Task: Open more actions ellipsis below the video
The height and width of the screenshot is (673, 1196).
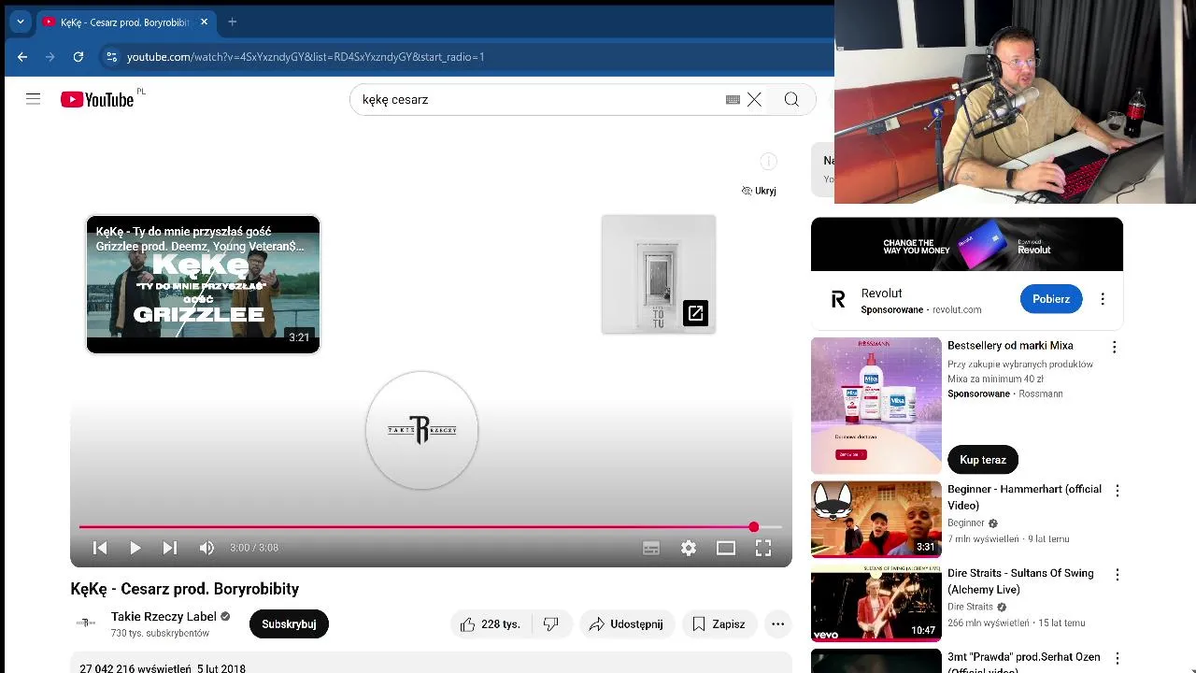Action: (x=777, y=624)
